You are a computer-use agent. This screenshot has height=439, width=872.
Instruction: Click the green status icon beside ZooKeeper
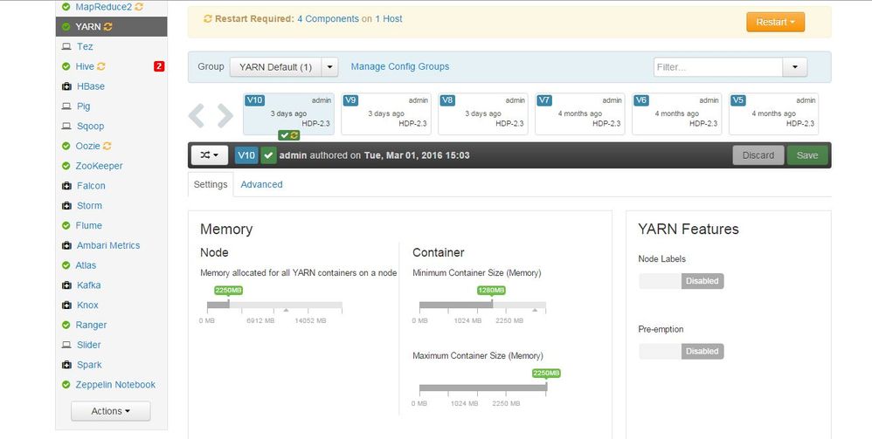[x=66, y=166]
